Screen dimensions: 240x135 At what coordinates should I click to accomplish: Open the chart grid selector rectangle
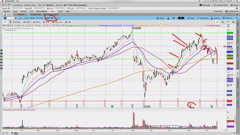(229, 15)
